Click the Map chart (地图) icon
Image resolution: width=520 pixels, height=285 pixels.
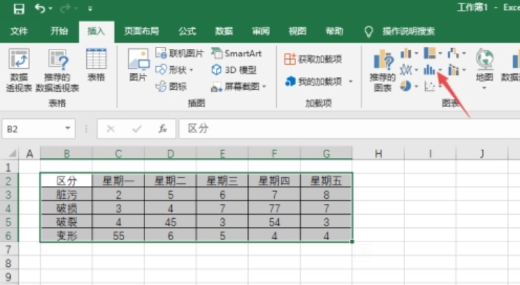(x=485, y=66)
